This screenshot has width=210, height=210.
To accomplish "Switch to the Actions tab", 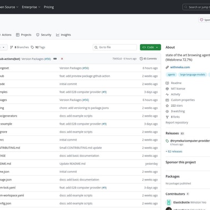I will (6, 35).
